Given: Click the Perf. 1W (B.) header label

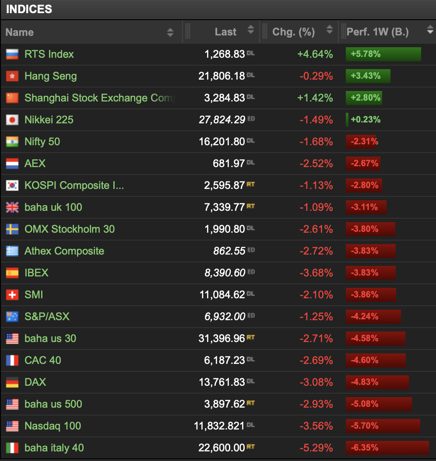Looking at the screenshot, I should point(377,32).
